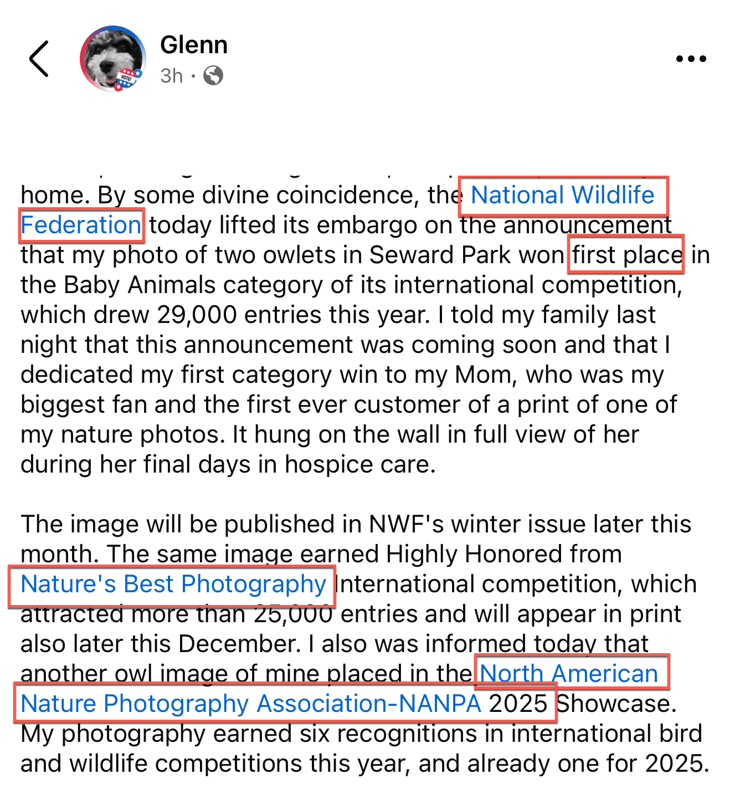Click the globe public privacy icon
The width and height of the screenshot is (745, 800).
[213, 75]
